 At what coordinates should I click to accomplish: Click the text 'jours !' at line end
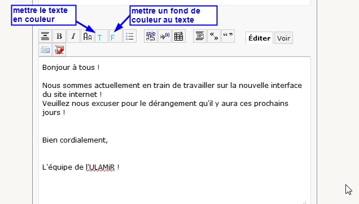[x=54, y=113]
